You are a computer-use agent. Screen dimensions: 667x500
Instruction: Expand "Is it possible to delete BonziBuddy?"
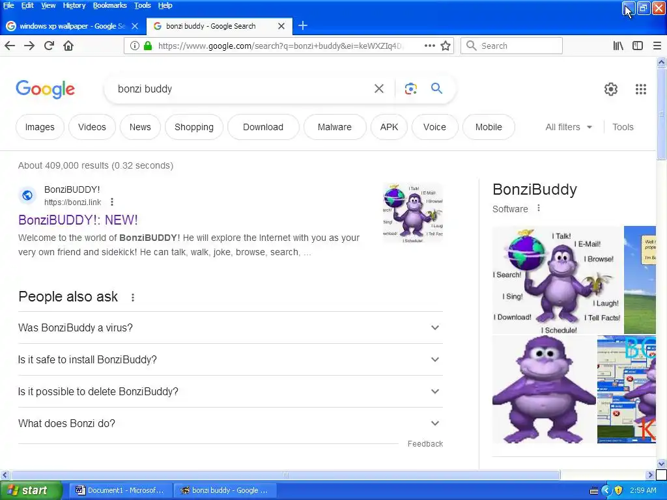pyautogui.click(x=230, y=391)
